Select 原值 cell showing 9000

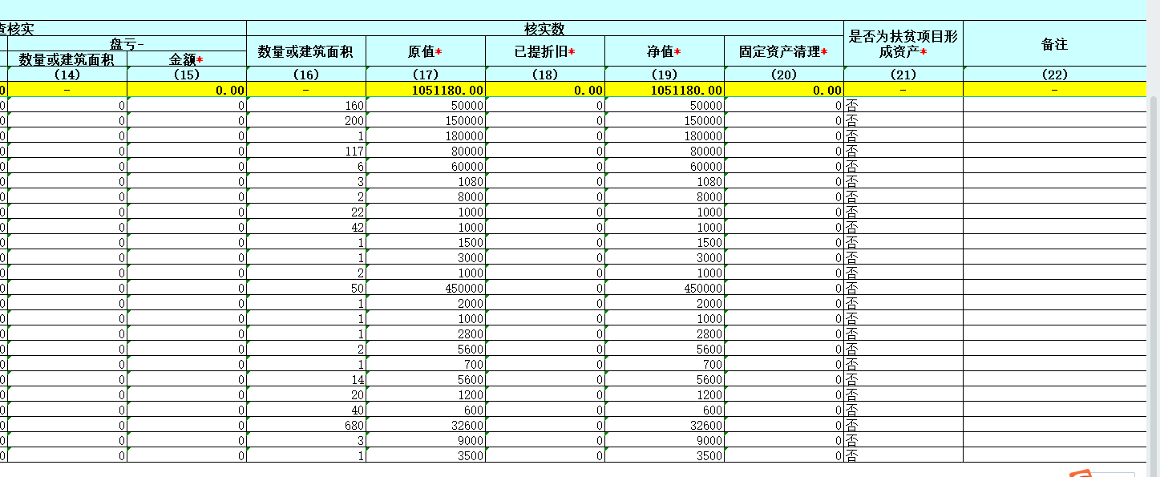point(426,440)
